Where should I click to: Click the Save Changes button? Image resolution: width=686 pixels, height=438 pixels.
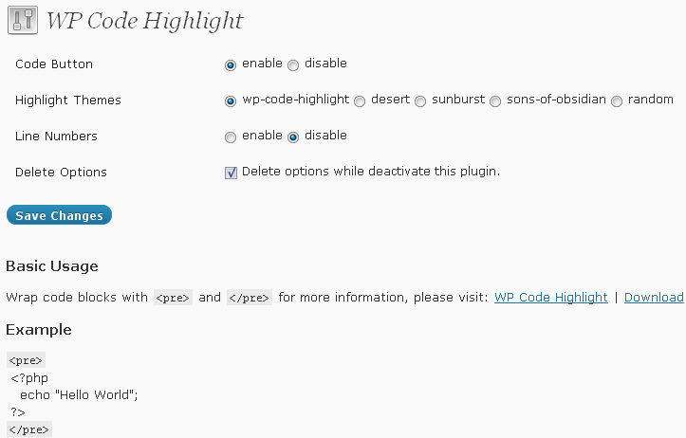pyautogui.click(x=59, y=215)
